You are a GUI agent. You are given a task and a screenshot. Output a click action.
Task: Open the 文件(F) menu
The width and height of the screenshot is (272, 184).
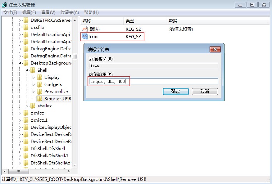[10, 12]
